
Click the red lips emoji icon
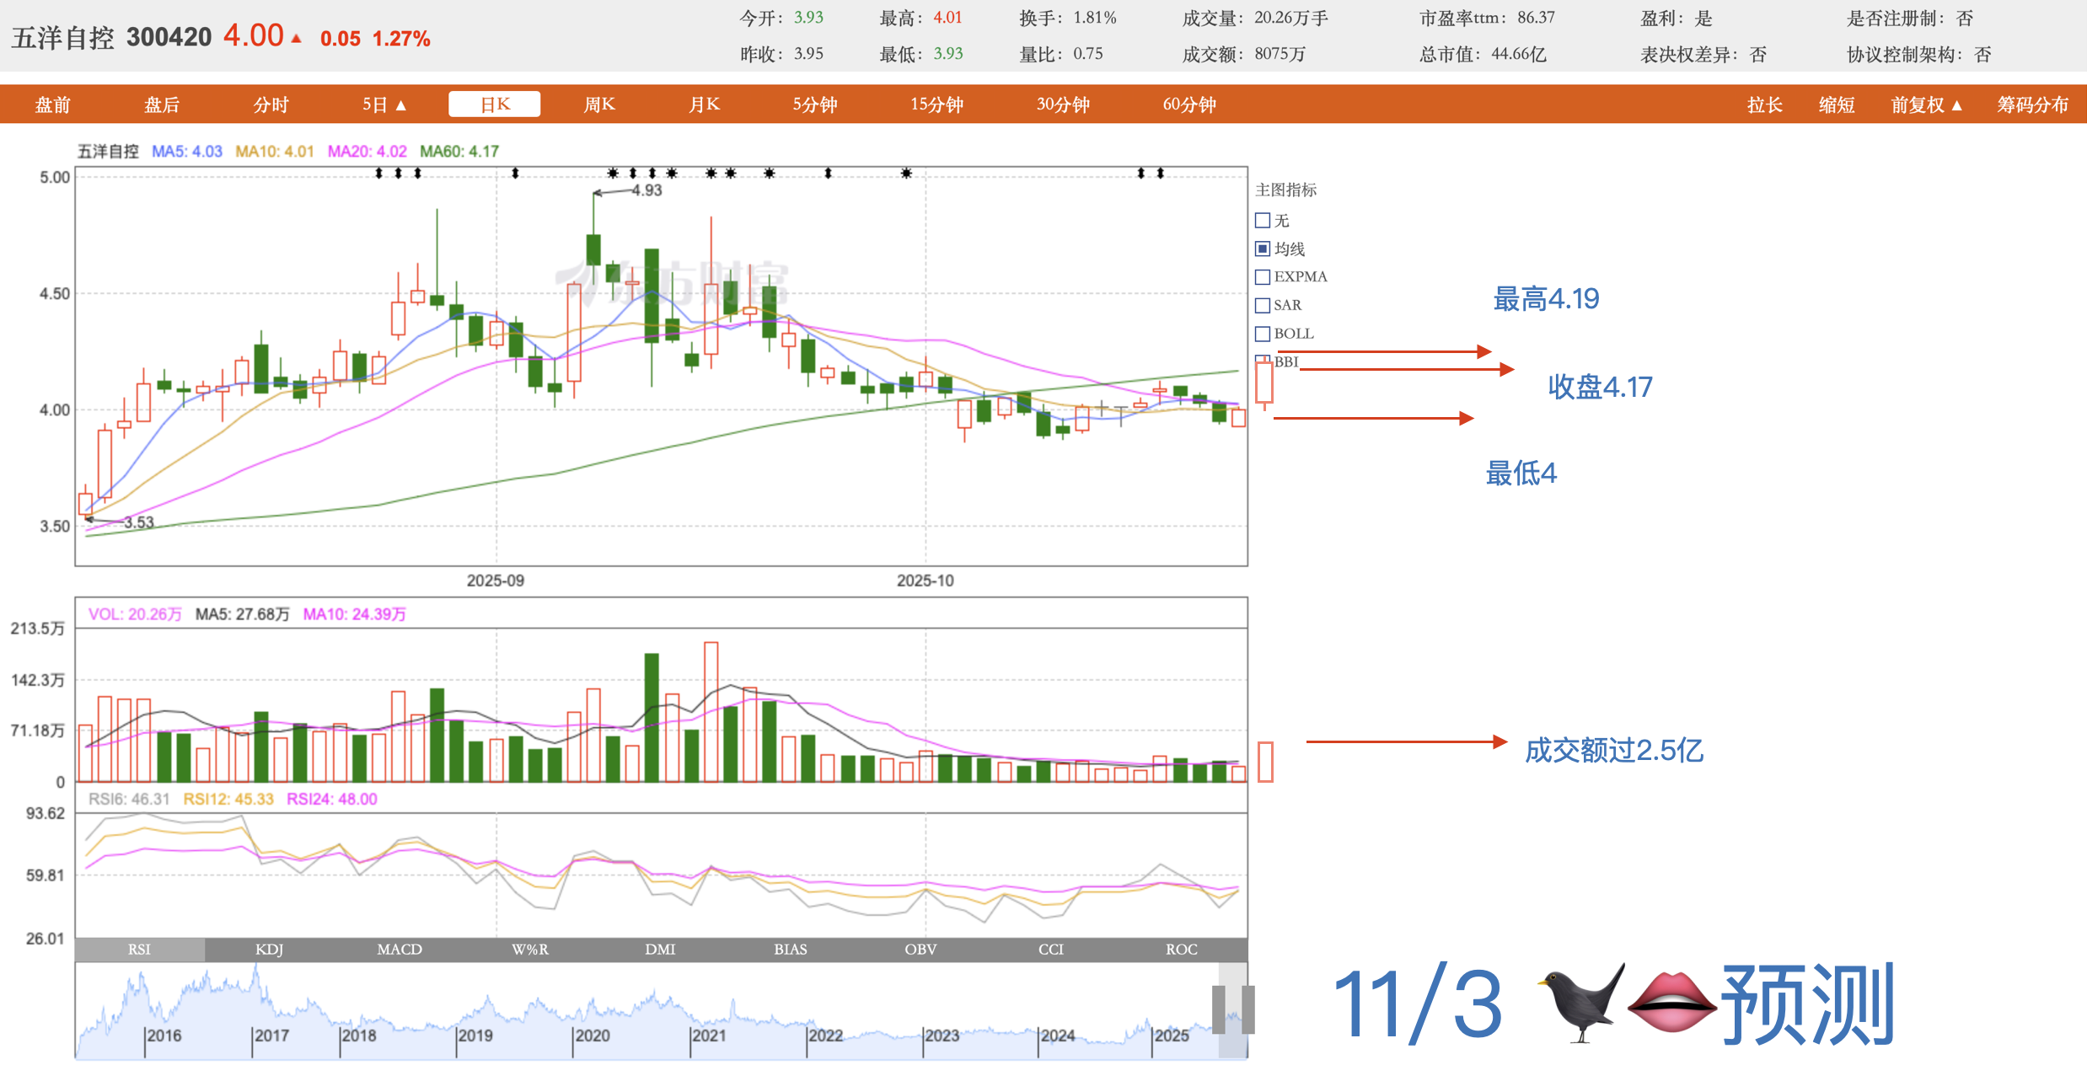(1671, 1003)
